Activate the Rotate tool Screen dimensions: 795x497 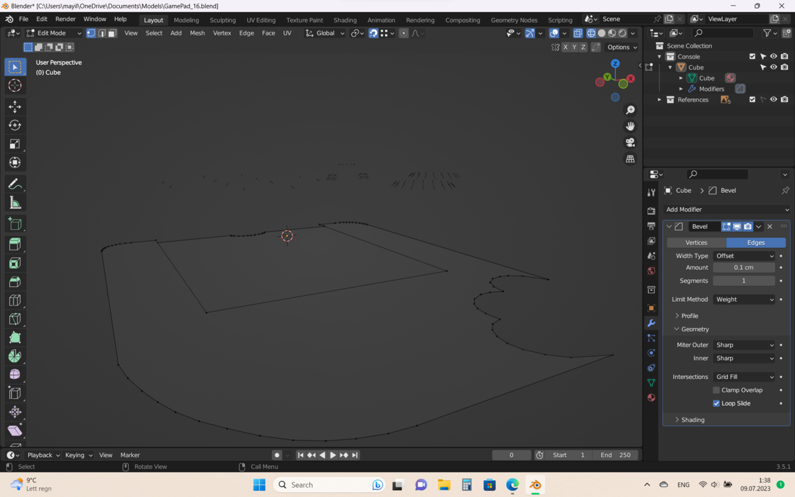pos(15,125)
